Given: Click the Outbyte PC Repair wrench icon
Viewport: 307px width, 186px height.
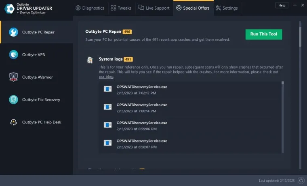Looking at the screenshot, I should (x=13, y=32).
